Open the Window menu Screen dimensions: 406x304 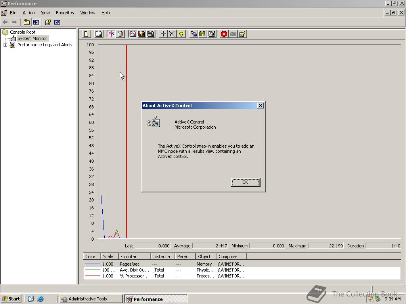[x=88, y=13]
